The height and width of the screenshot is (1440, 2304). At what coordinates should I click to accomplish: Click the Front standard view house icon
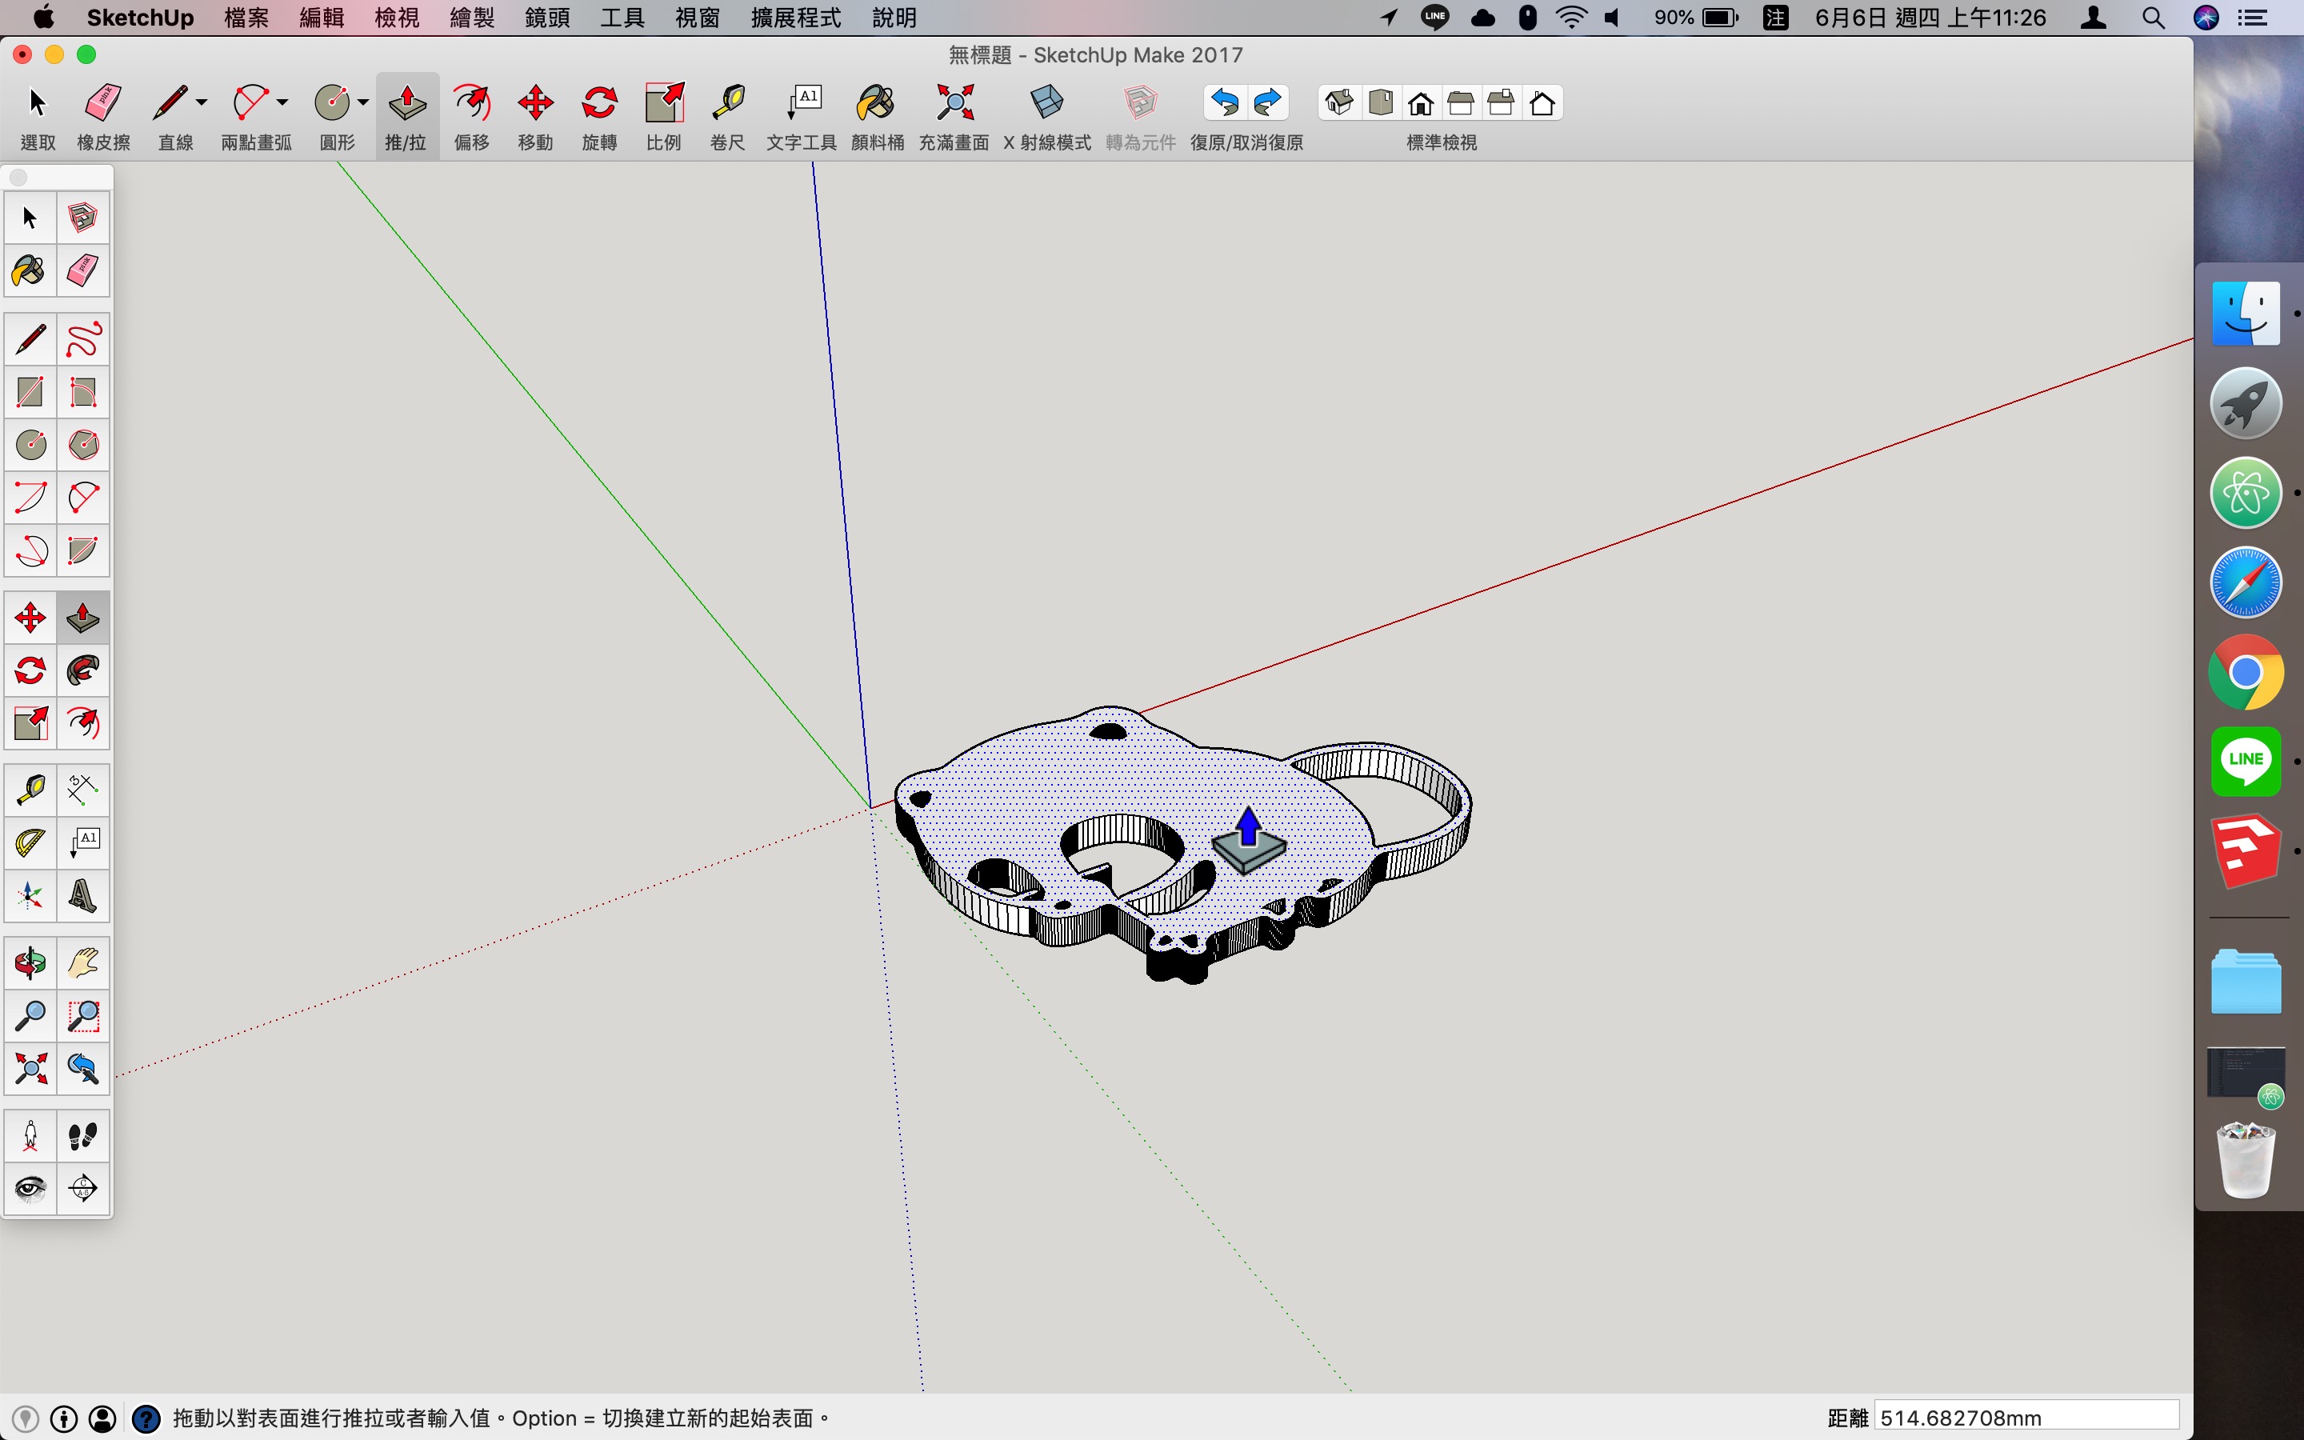point(1421,103)
